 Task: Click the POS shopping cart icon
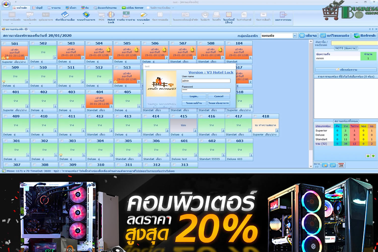[x=102, y=17]
